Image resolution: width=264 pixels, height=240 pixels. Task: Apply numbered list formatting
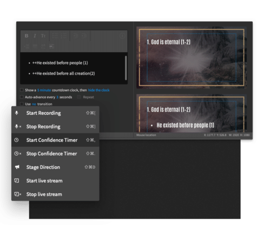coord(64,36)
